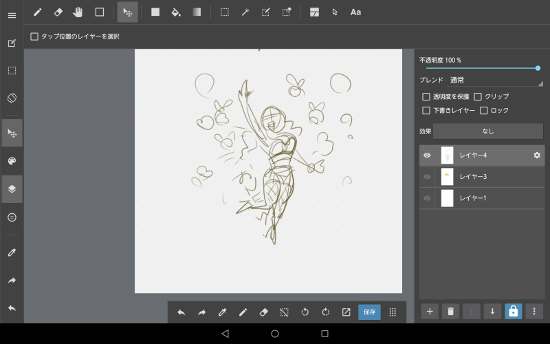Select the Hand pan tool

78,12
